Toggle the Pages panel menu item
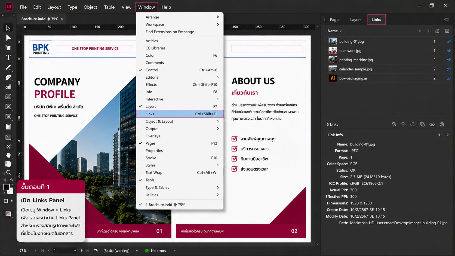 pyautogui.click(x=180, y=143)
